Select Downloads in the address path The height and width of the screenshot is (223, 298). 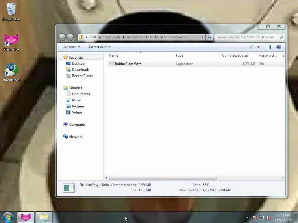click(112, 37)
